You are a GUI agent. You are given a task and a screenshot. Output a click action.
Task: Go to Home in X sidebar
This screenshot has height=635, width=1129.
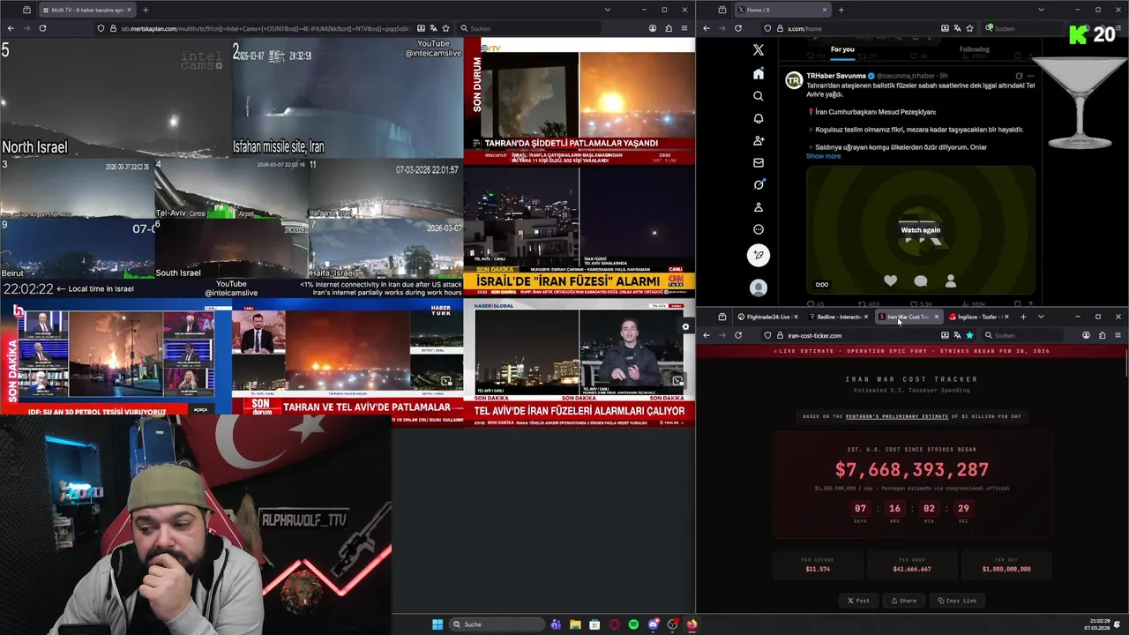click(x=759, y=74)
